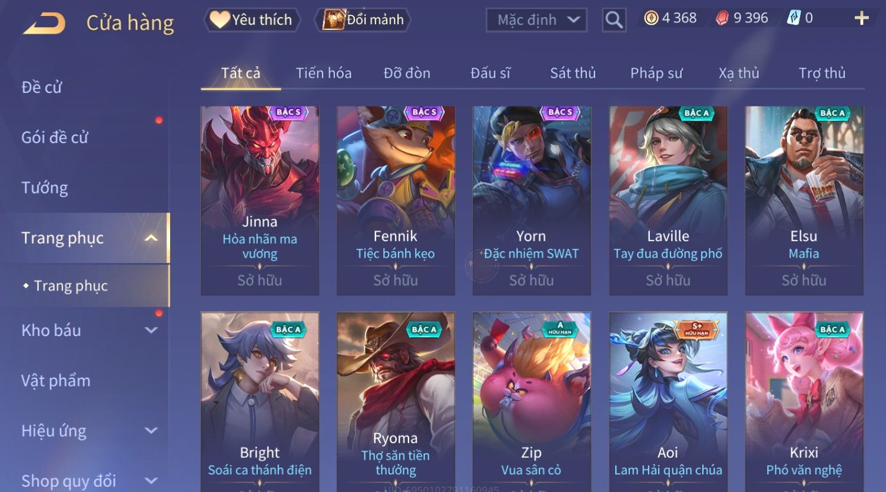Select the Yorn Đặc nhiệm SWAT skin card
The width and height of the screenshot is (886, 492).
point(532,201)
